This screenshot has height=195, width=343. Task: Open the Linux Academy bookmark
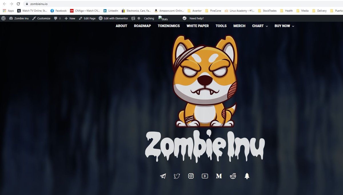[240, 11]
